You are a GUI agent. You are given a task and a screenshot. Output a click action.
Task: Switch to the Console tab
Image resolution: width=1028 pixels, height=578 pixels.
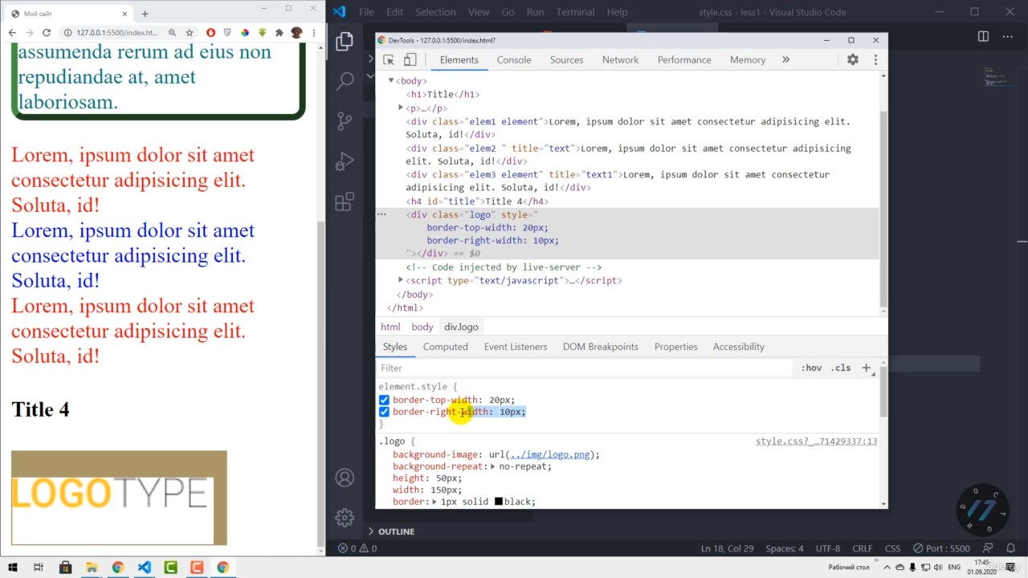tap(513, 60)
